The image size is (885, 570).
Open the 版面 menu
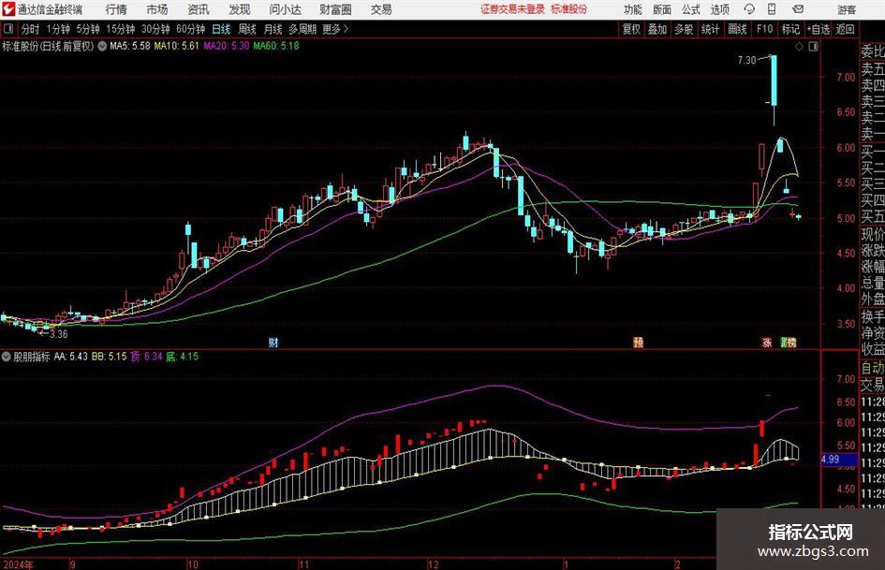point(662,9)
